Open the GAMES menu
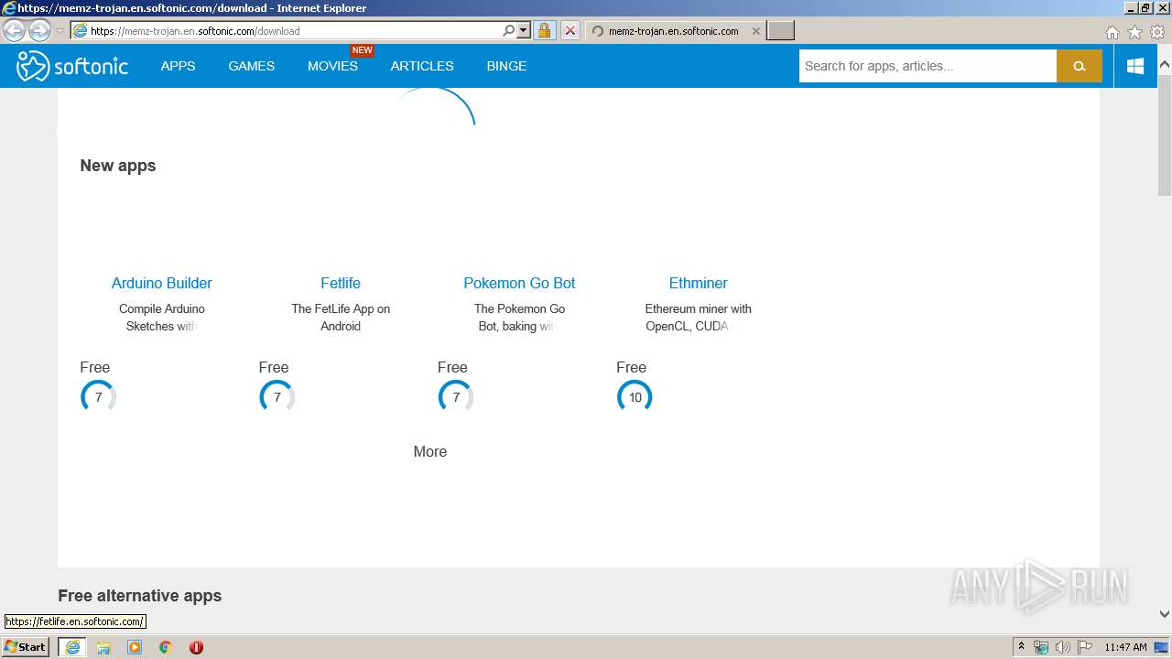The image size is (1172, 659). click(252, 66)
